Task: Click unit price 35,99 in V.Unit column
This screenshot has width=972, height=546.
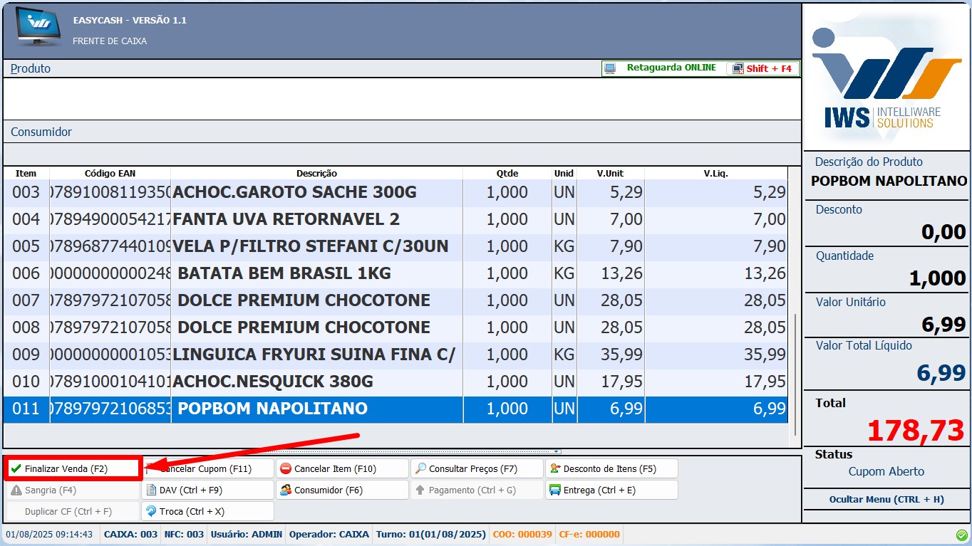Action: coord(621,355)
